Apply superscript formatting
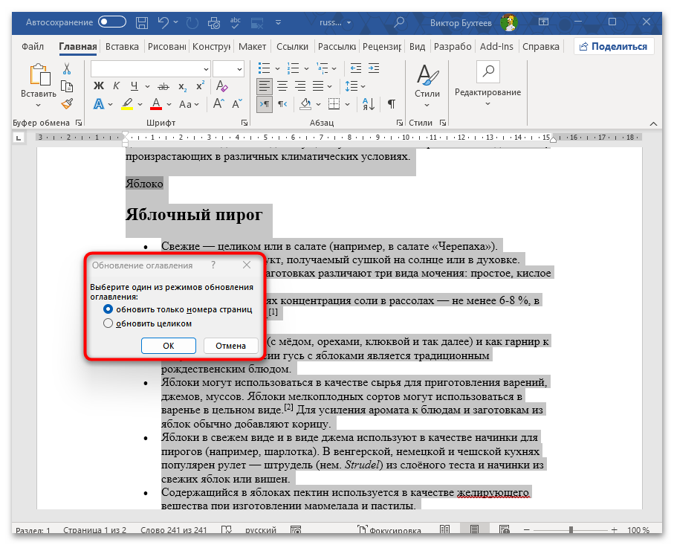The image size is (674, 545). [x=201, y=86]
